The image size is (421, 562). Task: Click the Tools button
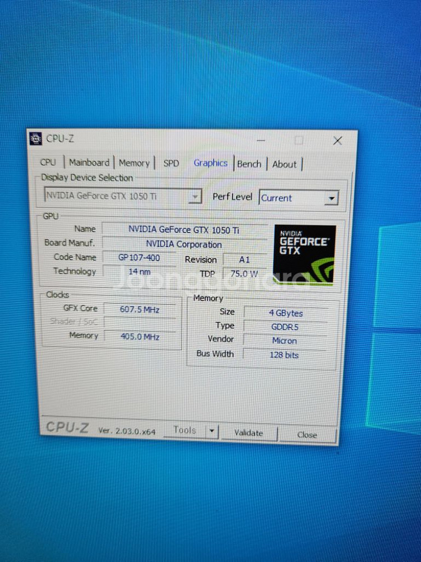(x=184, y=430)
